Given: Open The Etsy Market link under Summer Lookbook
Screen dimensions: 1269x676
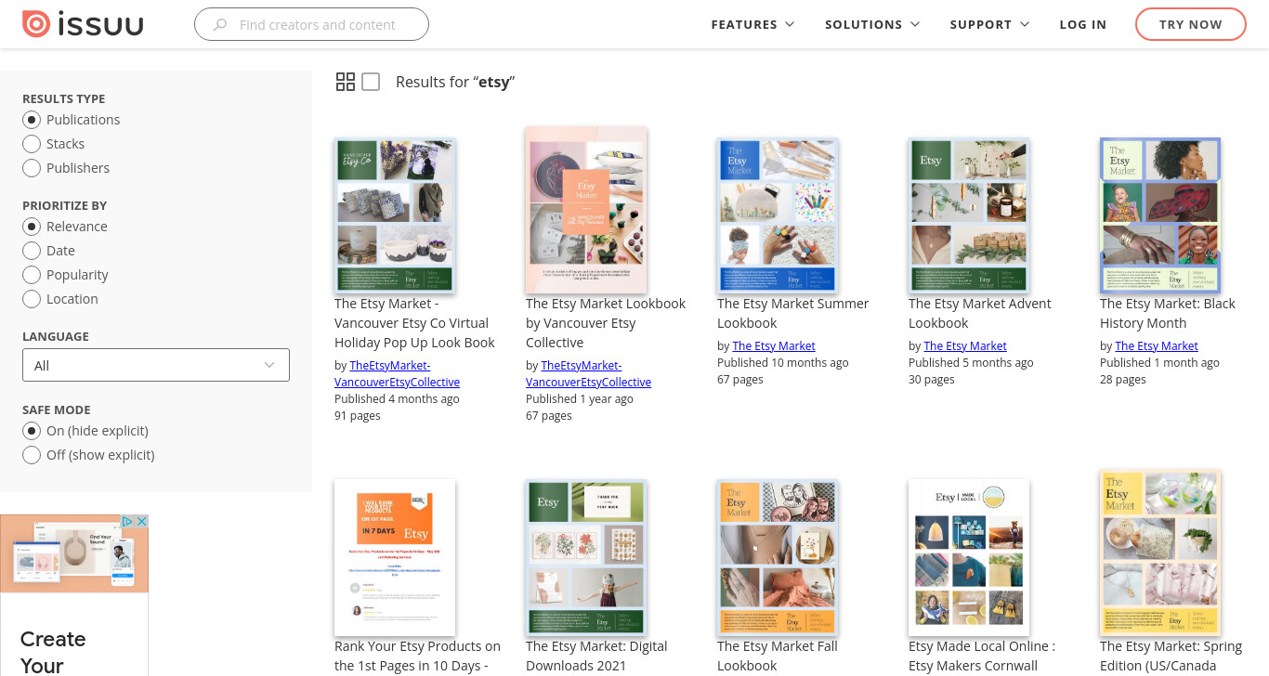Looking at the screenshot, I should (774, 346).
